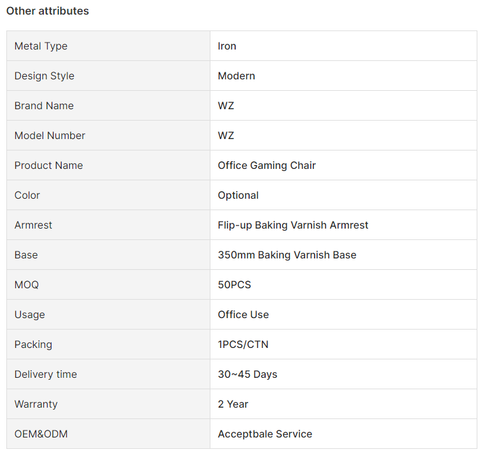The width and height of the screenshot is (485, 454).
Task: Click the WZ value beside Brand Name
Action: 226,105
